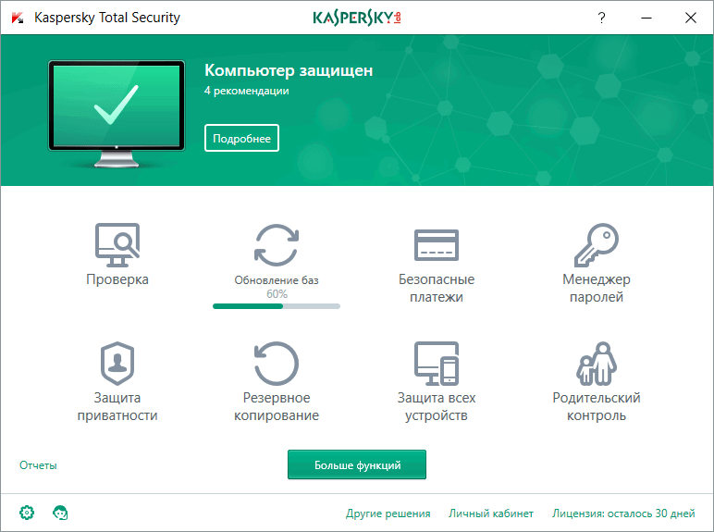Open the Защита всех устройств devices icon

pyautogui.click(x=437, y=363)
